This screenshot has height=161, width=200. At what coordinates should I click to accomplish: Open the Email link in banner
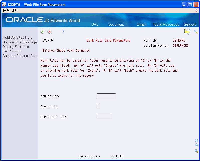(141, 24)
